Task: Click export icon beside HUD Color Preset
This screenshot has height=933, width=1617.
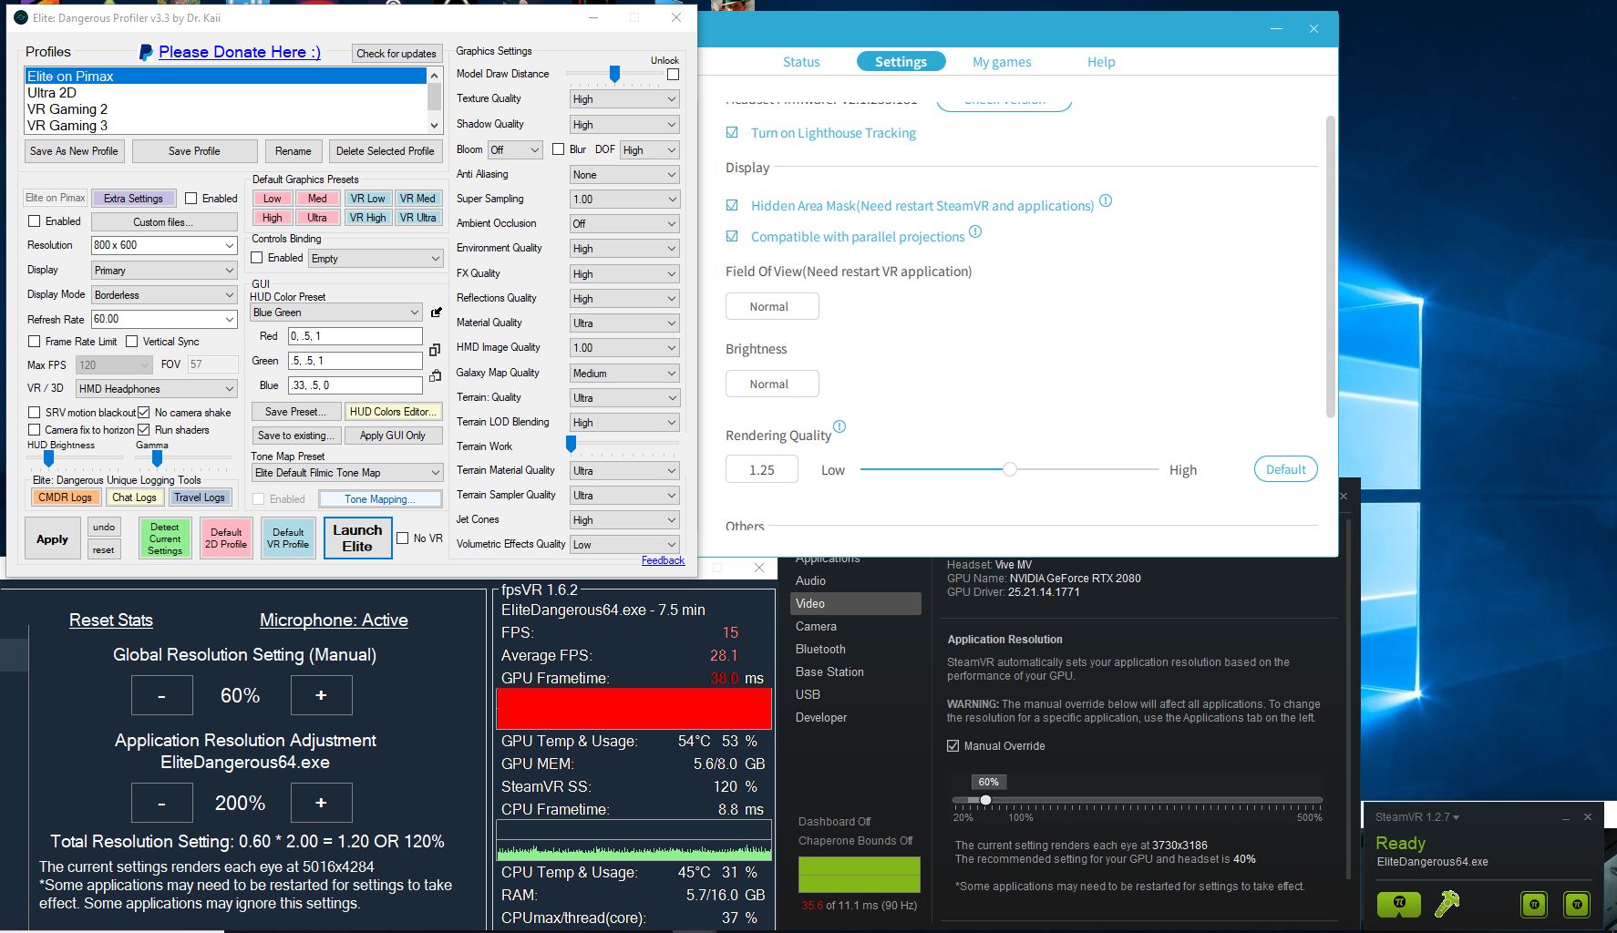Action: 437,313
